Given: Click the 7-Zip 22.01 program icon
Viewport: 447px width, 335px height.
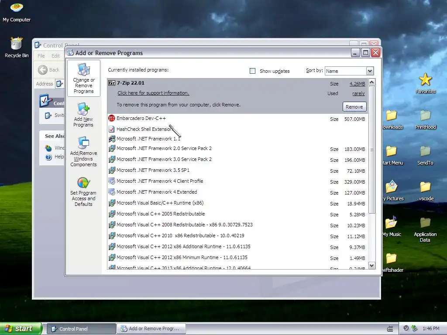Looking at the screenshot, I should tap(112, 83).
